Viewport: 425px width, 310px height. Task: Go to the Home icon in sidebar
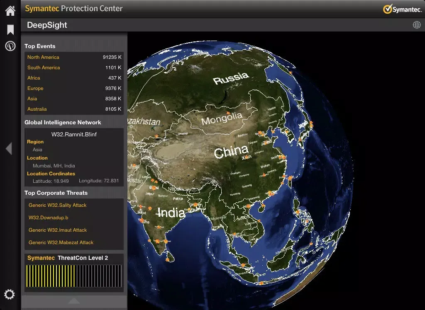click(x=10, y=11)
